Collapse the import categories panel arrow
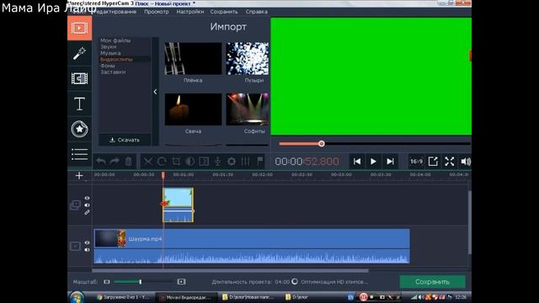The image size is (539, 303). point(155,92)
